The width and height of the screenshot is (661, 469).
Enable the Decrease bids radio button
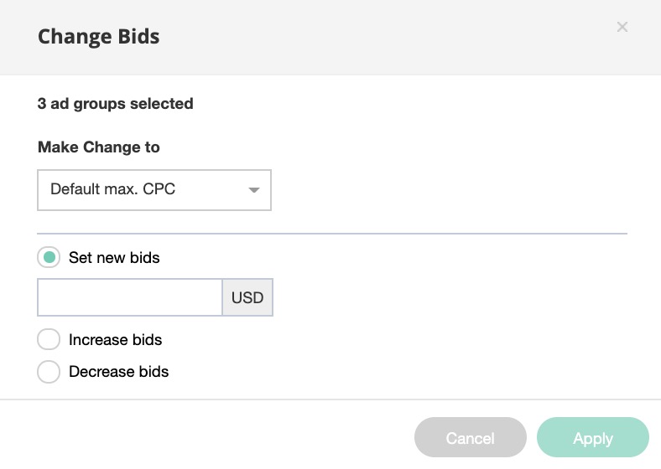click(49, 372)
